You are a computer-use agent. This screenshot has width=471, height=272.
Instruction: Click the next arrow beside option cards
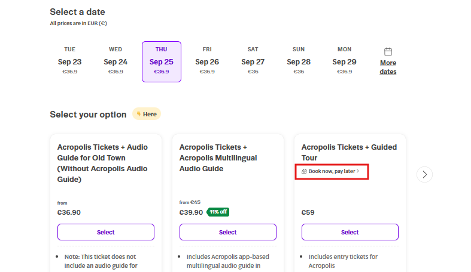coord(424,174)
